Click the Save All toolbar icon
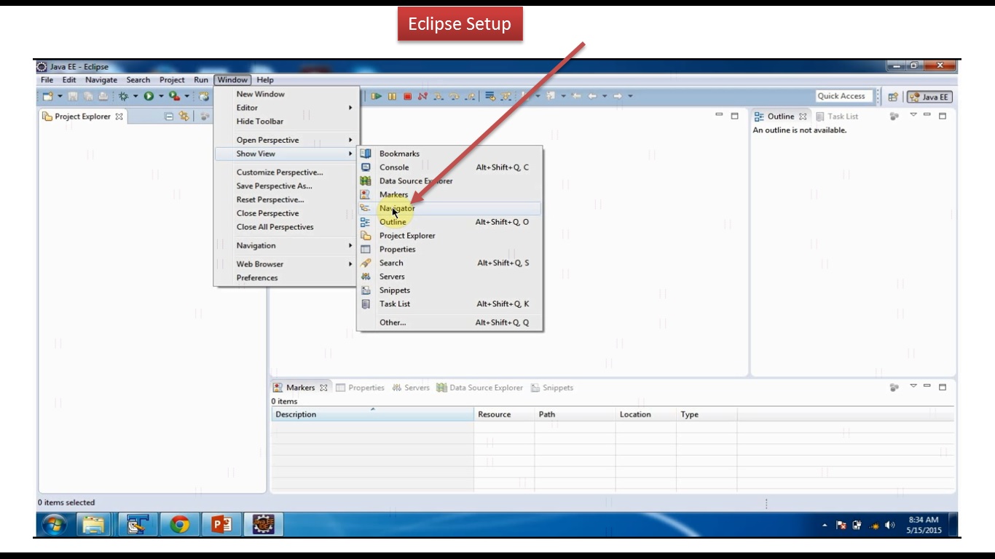This screenshot has height=559, width=995. point(88,96)
